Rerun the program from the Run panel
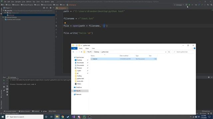The image size is (213, 119). coord(4,80)
